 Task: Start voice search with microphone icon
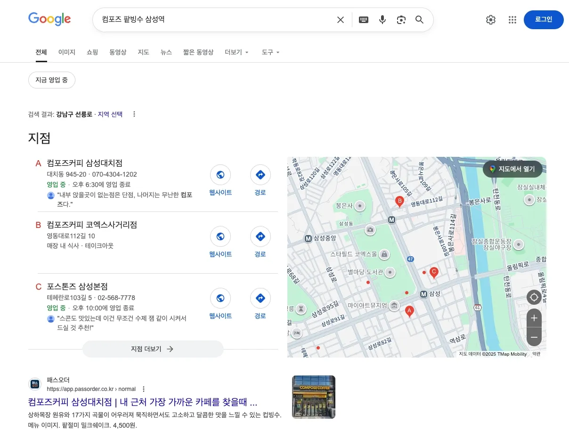(382, 20)
